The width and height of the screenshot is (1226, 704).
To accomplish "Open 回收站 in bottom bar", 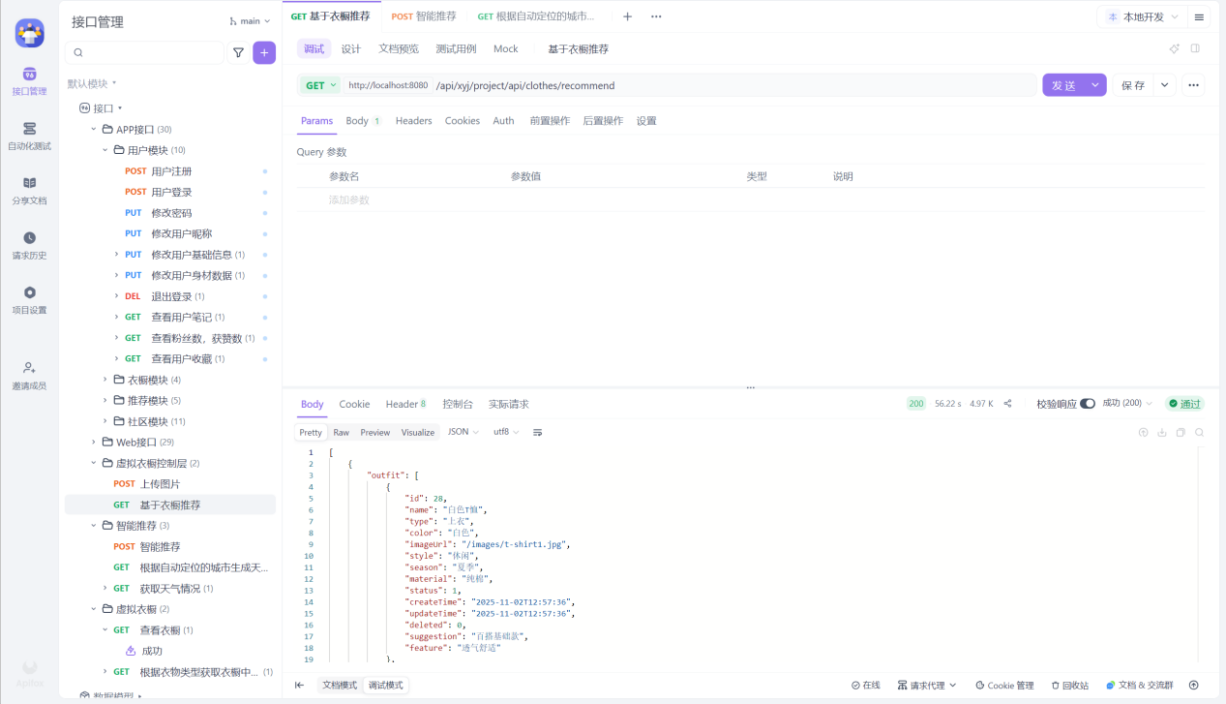I will (1069, 685).
